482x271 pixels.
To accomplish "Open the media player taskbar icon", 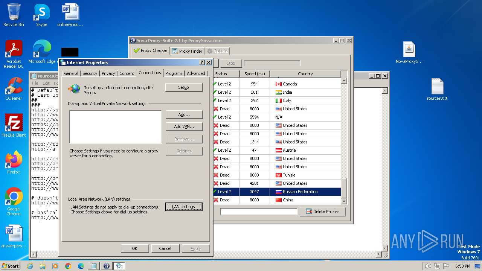I will pyautogui.click(x=55, y=266).
